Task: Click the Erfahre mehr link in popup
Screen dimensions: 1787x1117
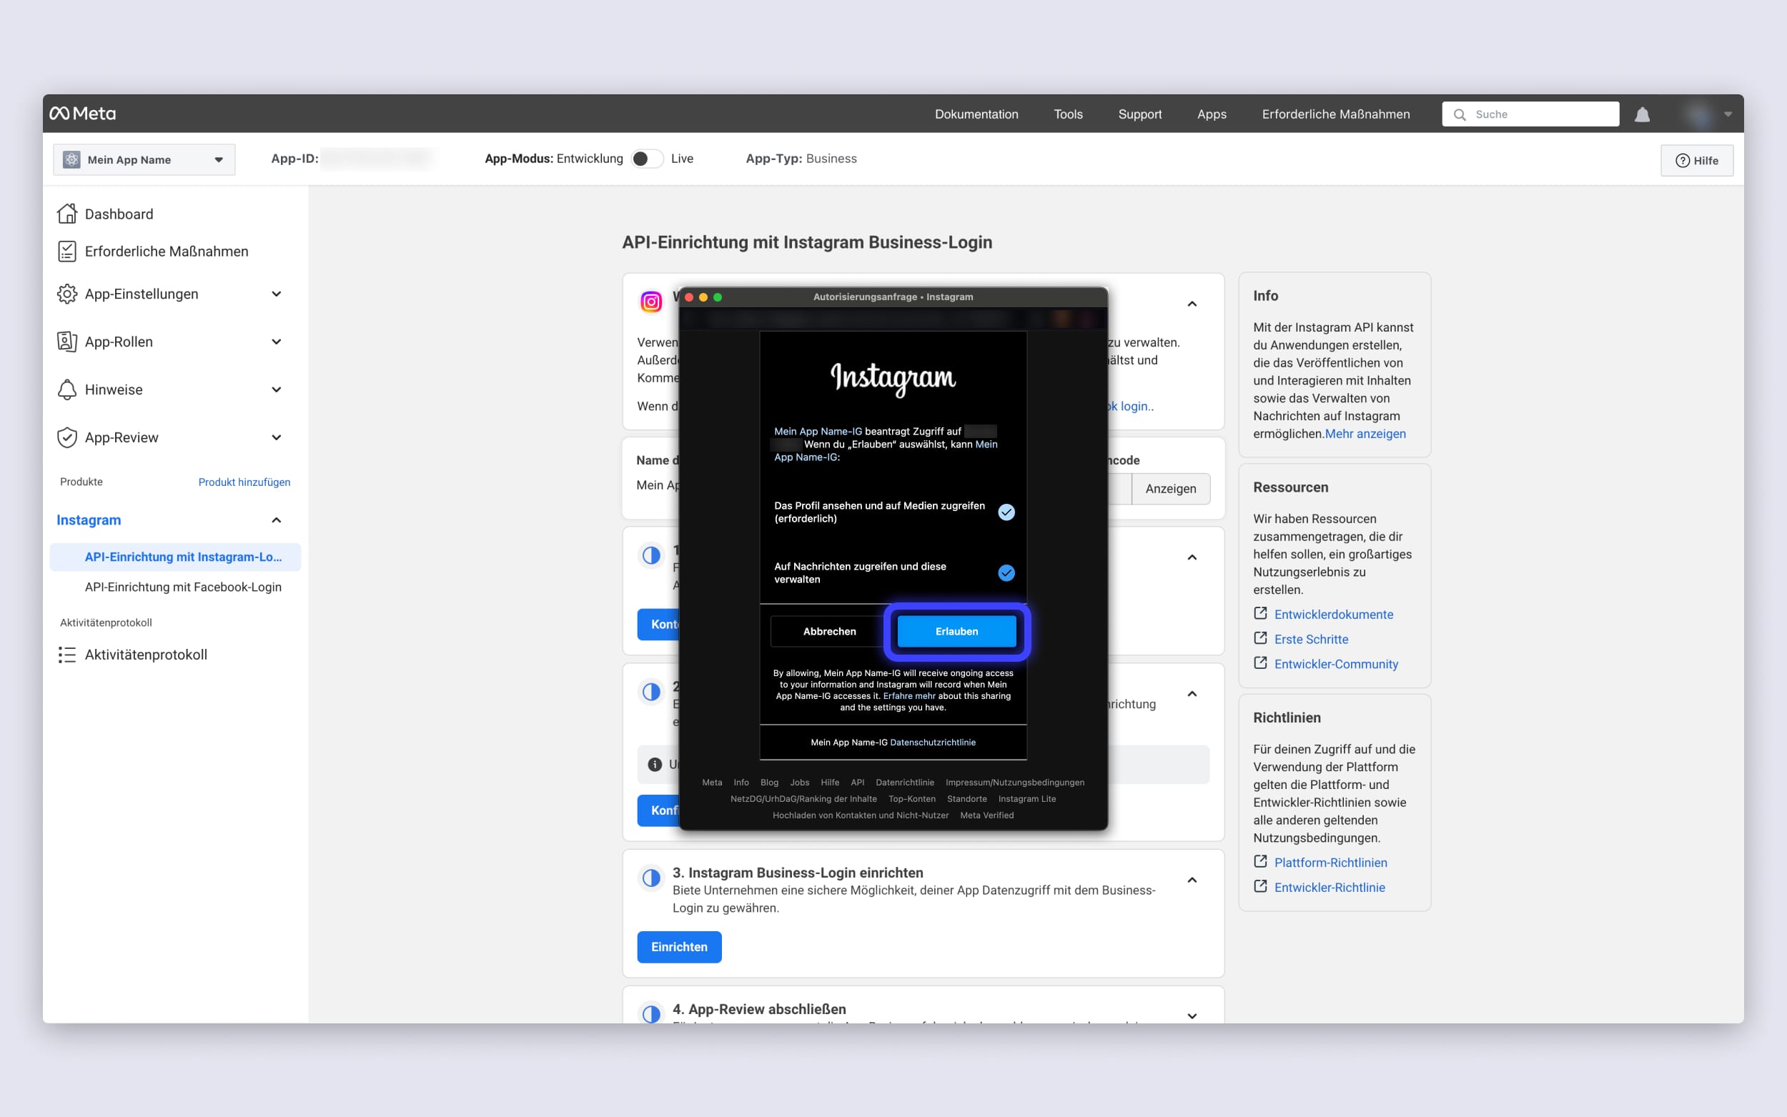Action: tap(909, 696)
